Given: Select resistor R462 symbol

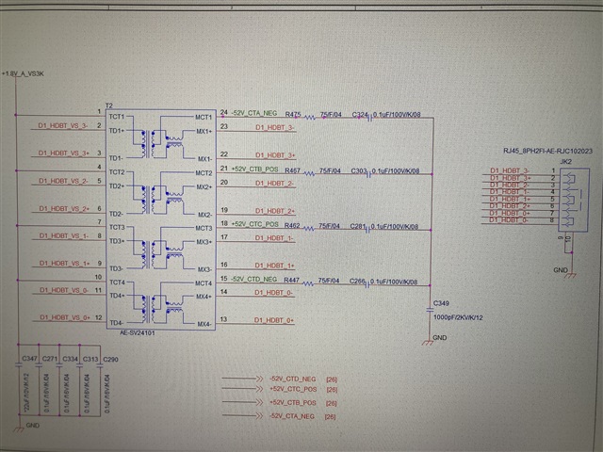Looking at the screenshot, I should pyautogui.click(x=309, y=229).
